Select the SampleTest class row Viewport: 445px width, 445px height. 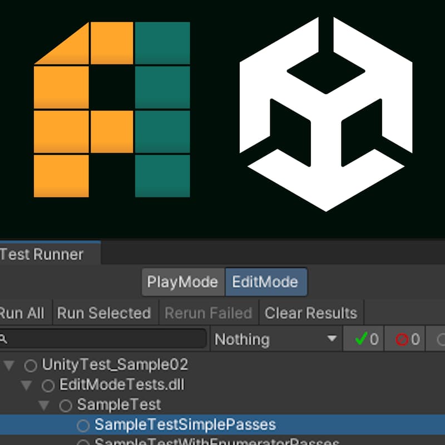point(222,404)
